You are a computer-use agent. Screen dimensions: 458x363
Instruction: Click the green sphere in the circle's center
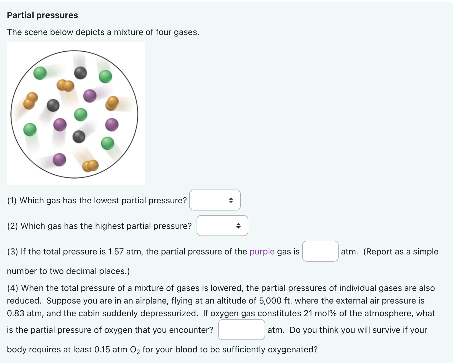point(81,115)
